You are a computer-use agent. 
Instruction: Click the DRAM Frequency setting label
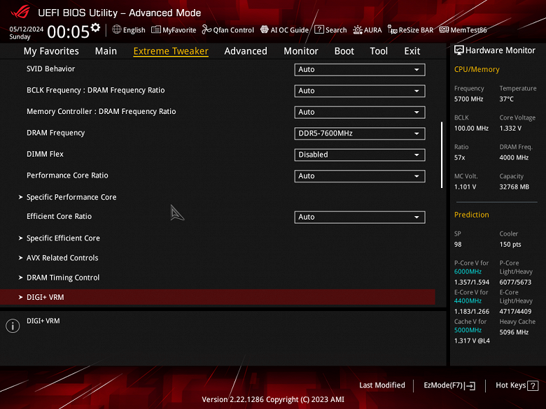[x=56, y=133]
